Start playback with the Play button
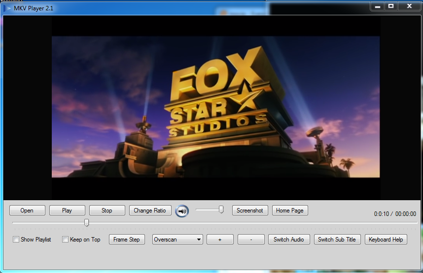Viewport: 423px width, 273px height. coord(67,210)
